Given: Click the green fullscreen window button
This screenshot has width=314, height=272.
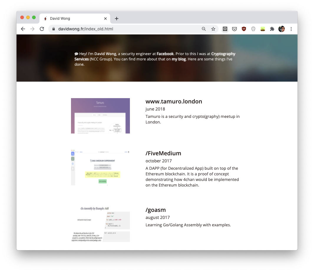Looking at the screenshot, I should point(34,17).
